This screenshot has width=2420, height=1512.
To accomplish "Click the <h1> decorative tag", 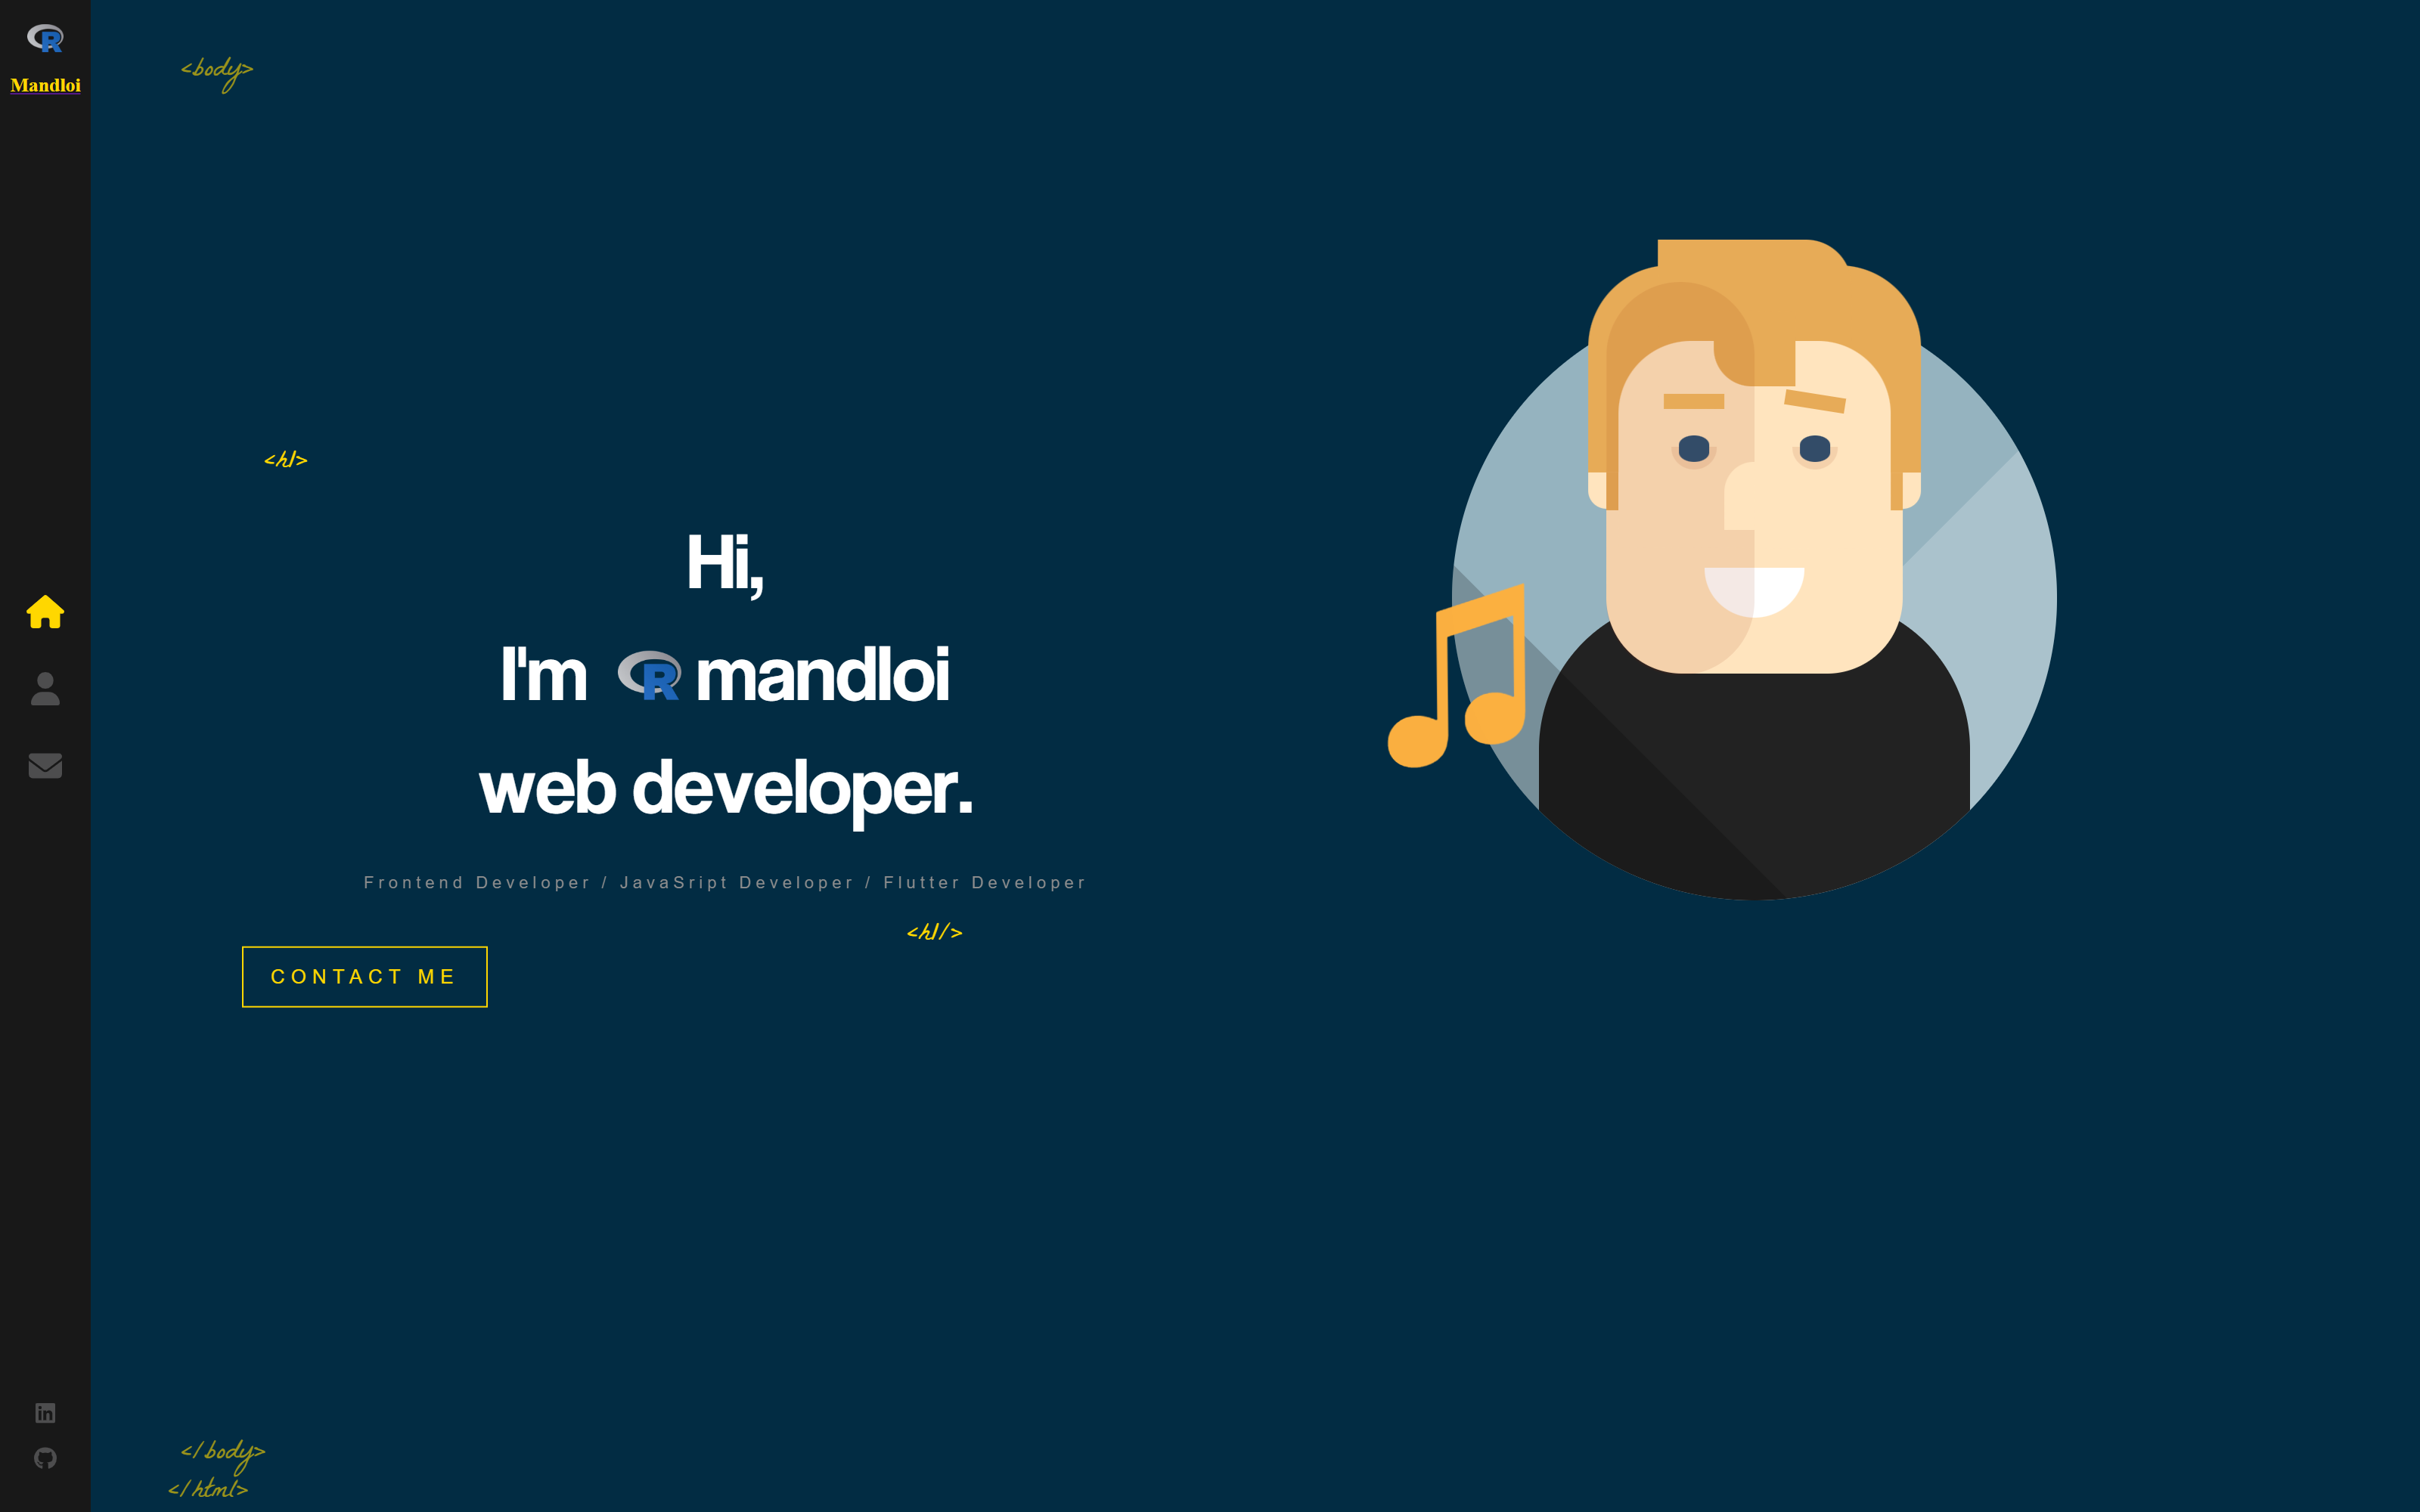I will tap(286, 459).
